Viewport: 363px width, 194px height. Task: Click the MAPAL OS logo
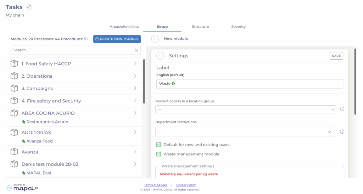[x=22, y=188]
